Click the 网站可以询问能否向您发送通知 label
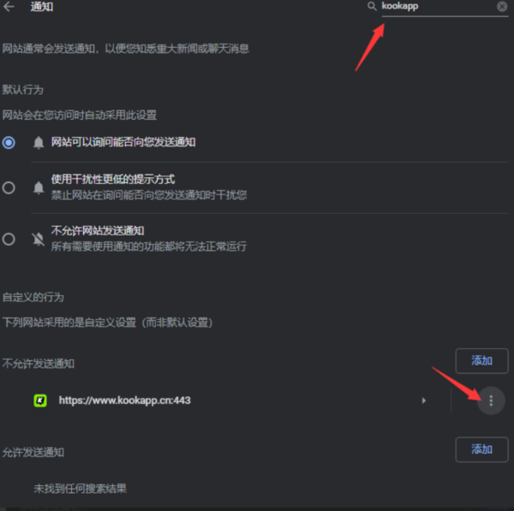514x511 pixels. [x=123, y=142]
